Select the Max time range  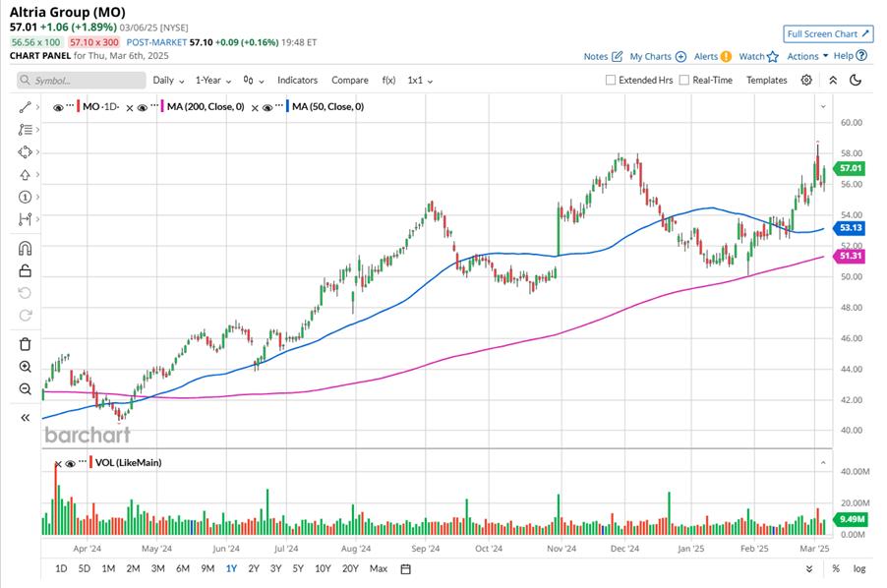point(379,568)
